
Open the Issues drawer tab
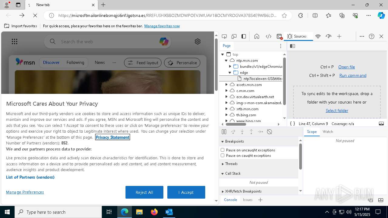[248, 200]
